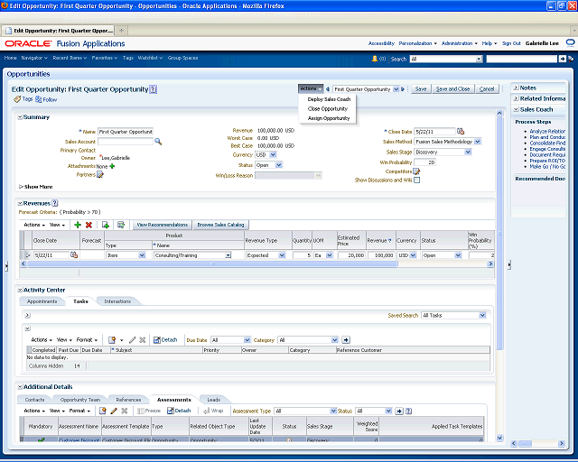
Task: Click Assessments help question icon
Action: tap(408, 411)
